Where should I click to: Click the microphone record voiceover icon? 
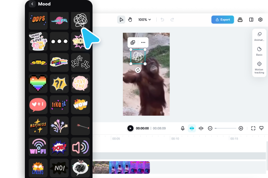[x=182, y=128]
